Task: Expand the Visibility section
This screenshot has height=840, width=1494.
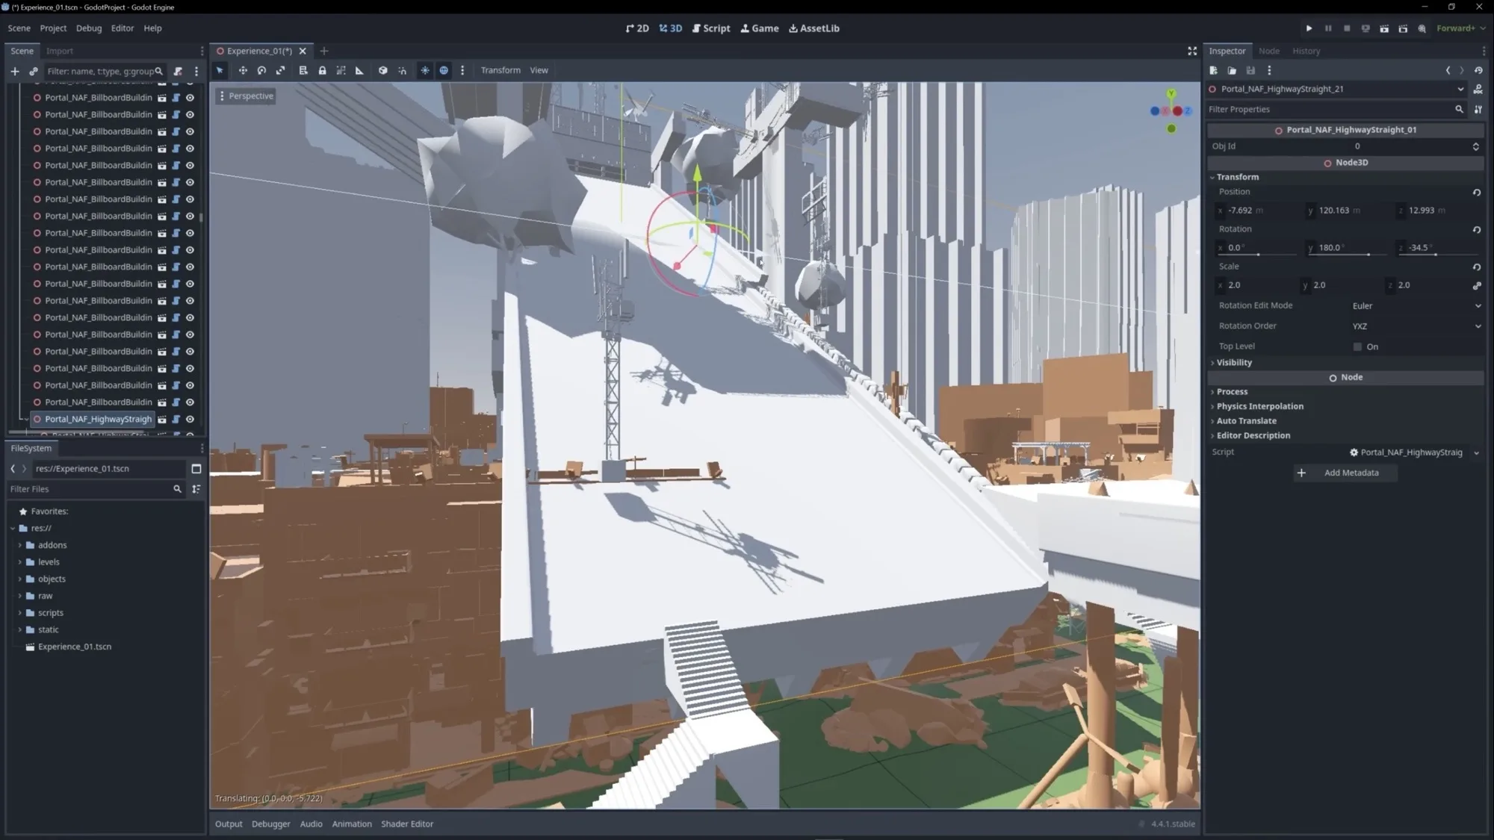Action: pos(1233,363)
